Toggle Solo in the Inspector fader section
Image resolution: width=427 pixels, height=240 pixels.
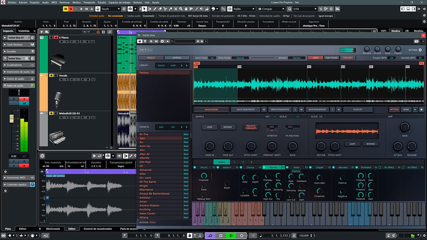pos(24,99)
